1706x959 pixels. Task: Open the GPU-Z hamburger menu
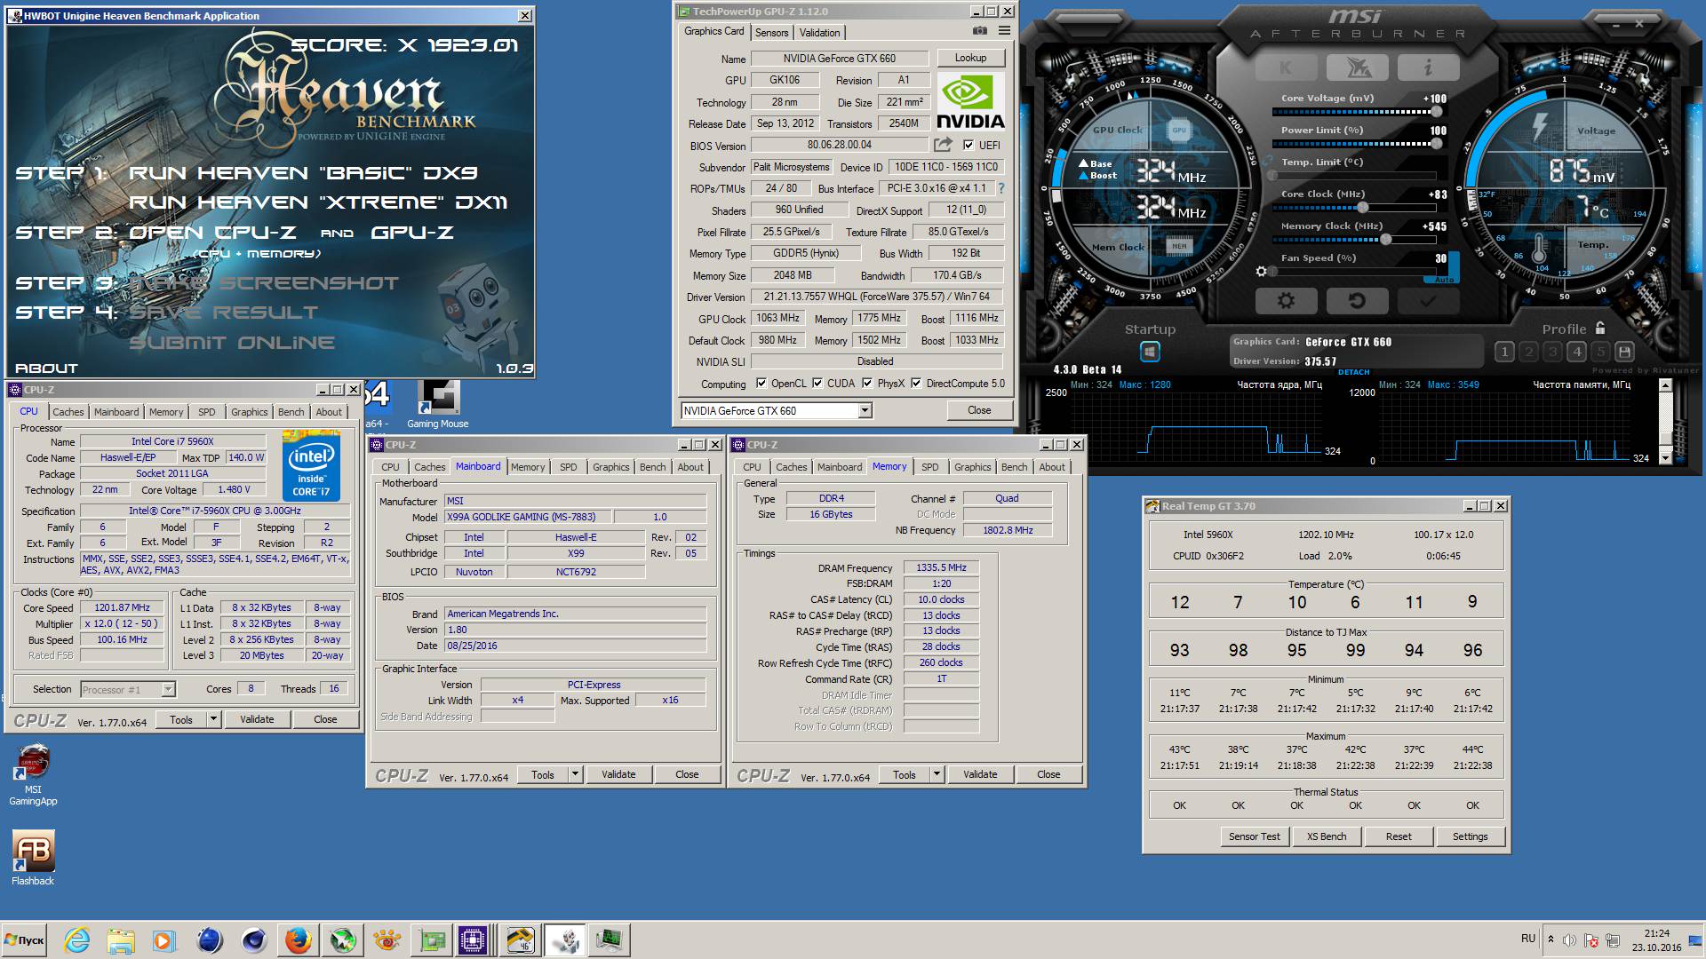pos(1004,31)
